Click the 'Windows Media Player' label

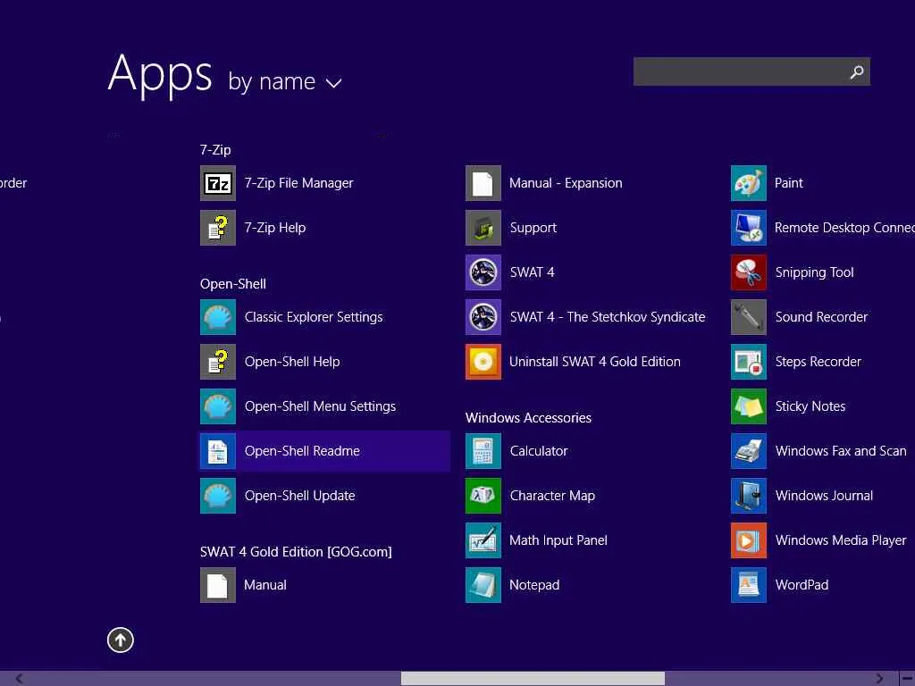[x=841, y=540]
